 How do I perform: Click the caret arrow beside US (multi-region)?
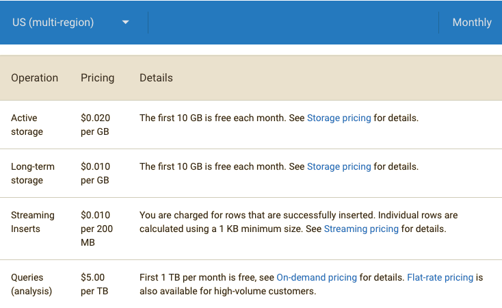coord(125,23)
